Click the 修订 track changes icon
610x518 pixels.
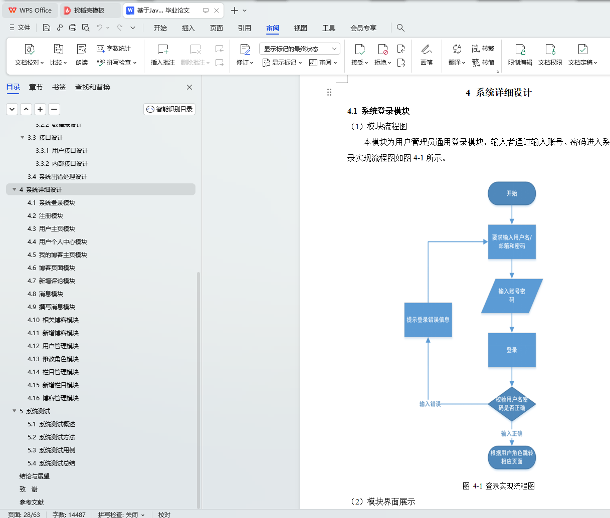tap(245, 49)
